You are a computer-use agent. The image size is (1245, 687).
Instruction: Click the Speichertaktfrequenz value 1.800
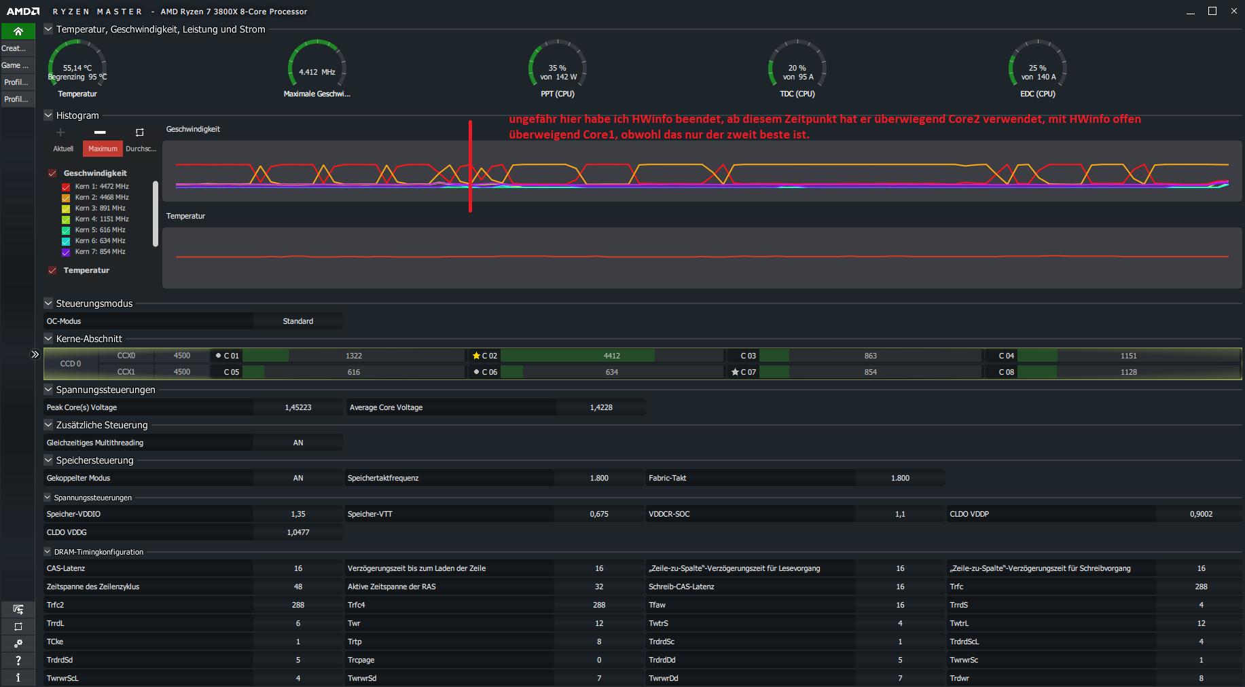pyautogui.click(x=599, y=478)
